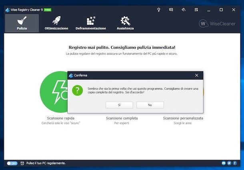This screenshot has width=244, height=170.
Task: Toggle the OFF scheduler switch
Action: [x=12, y=163]
